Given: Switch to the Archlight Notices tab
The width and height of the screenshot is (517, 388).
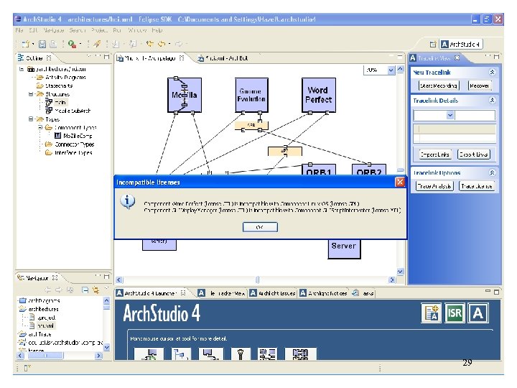Looking at the screenshot, I should tap(323, 293).
